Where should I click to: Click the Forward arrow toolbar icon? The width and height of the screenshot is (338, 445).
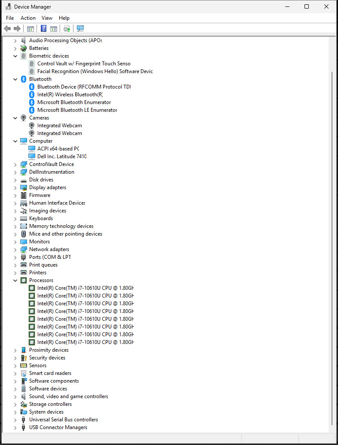tap(17, 28)
